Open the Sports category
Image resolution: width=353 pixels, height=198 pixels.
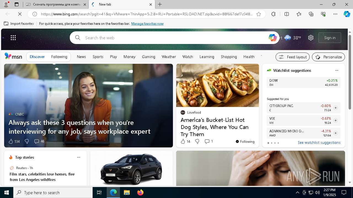[98, 57]
